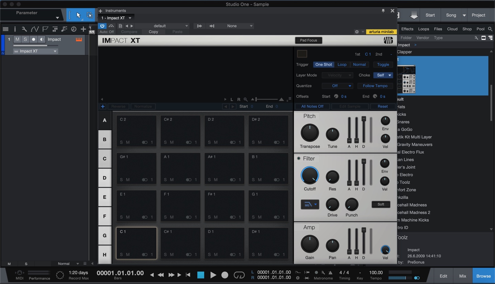Solo the Impact track
Image resolution: width=495 pixels, height=284 pixels.
25,39
